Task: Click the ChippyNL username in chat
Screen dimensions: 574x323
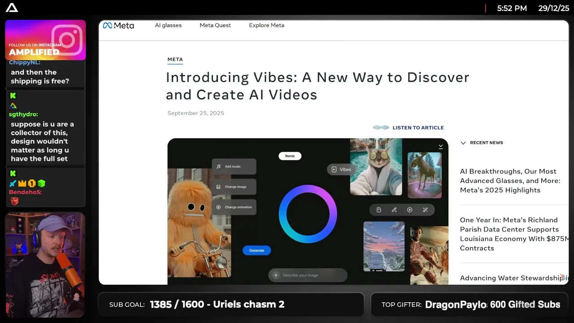Action: click(x=25, y=63)
